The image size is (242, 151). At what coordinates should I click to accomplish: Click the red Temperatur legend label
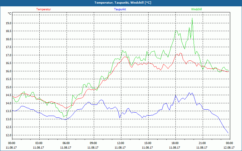pos(44,9)
